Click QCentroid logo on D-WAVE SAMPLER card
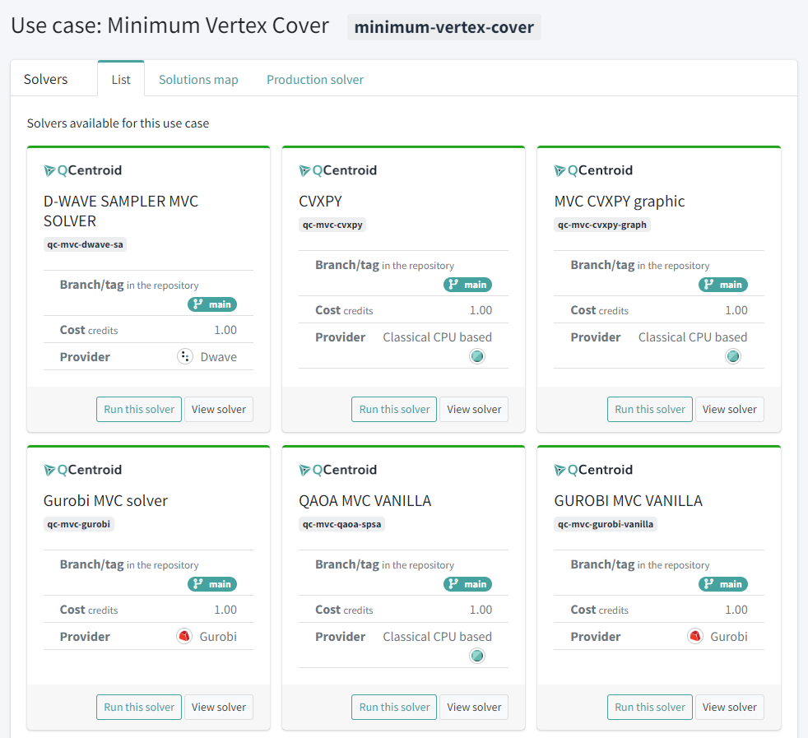The width and height of the screenshot is (808, 738). (x=82, y=170)
